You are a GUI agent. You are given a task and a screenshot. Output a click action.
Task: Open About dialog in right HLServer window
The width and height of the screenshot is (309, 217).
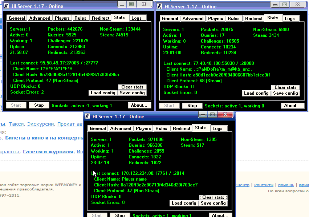[x=292, y=106]
